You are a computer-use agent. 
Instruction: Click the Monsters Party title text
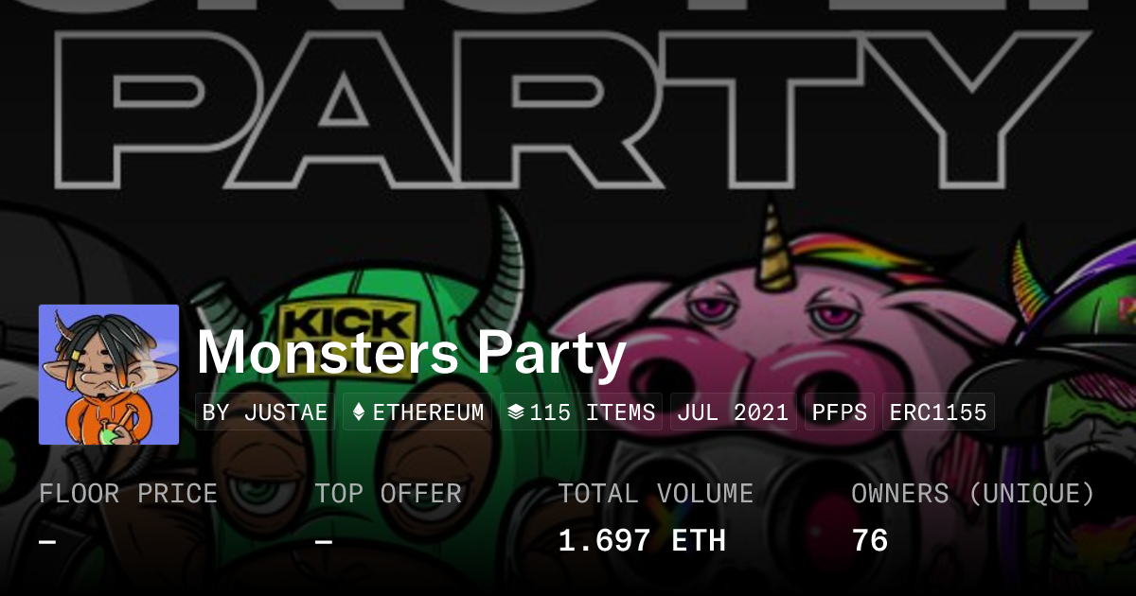pyautogui.click(x=412, y=353)
